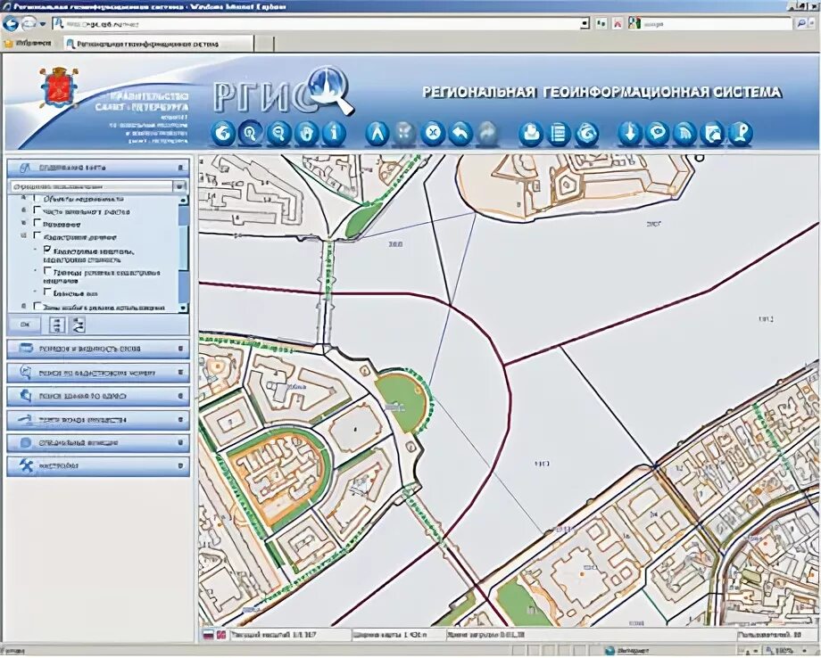This screenshot has width=821, height=658.
Task: Click the globe full-extent map tool
Action: [224, 133]
